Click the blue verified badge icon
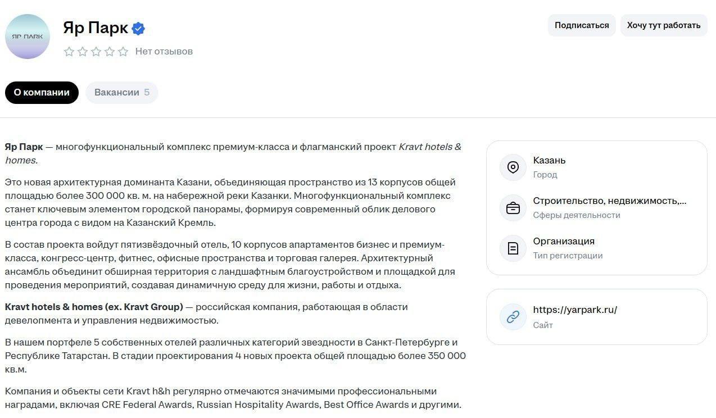Screen dimensions: 716x418 (x=138, y=29)
